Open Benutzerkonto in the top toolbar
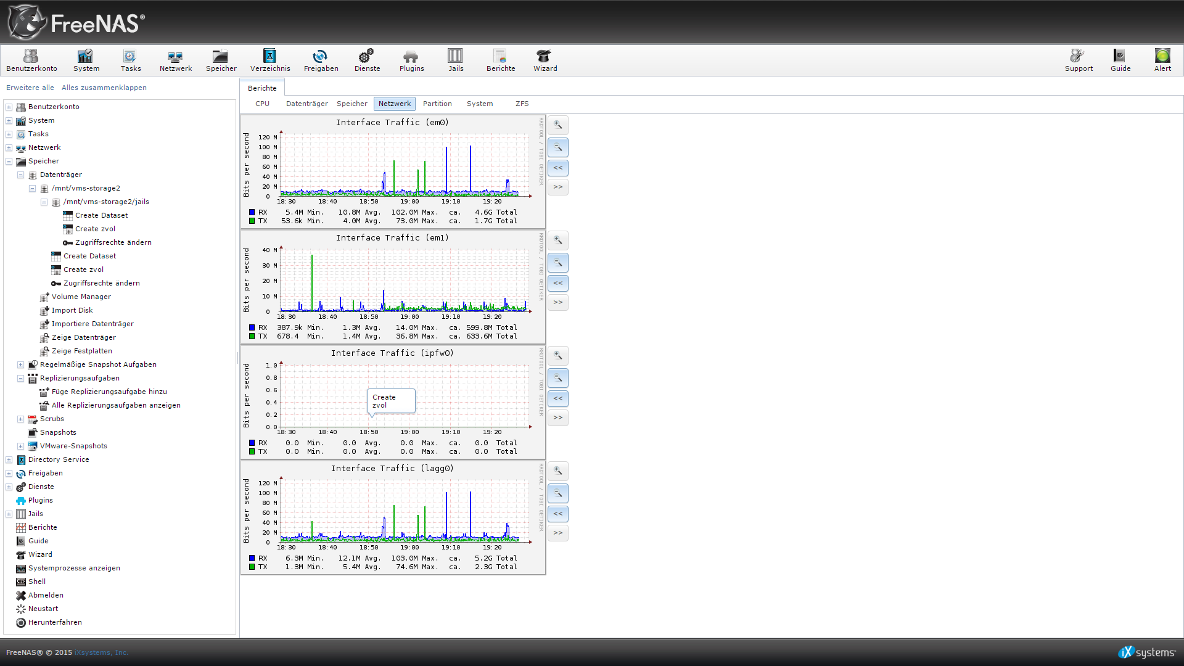Image resolution: width=1184 pixels, height=666 pixels. click(x=31, y=60)
